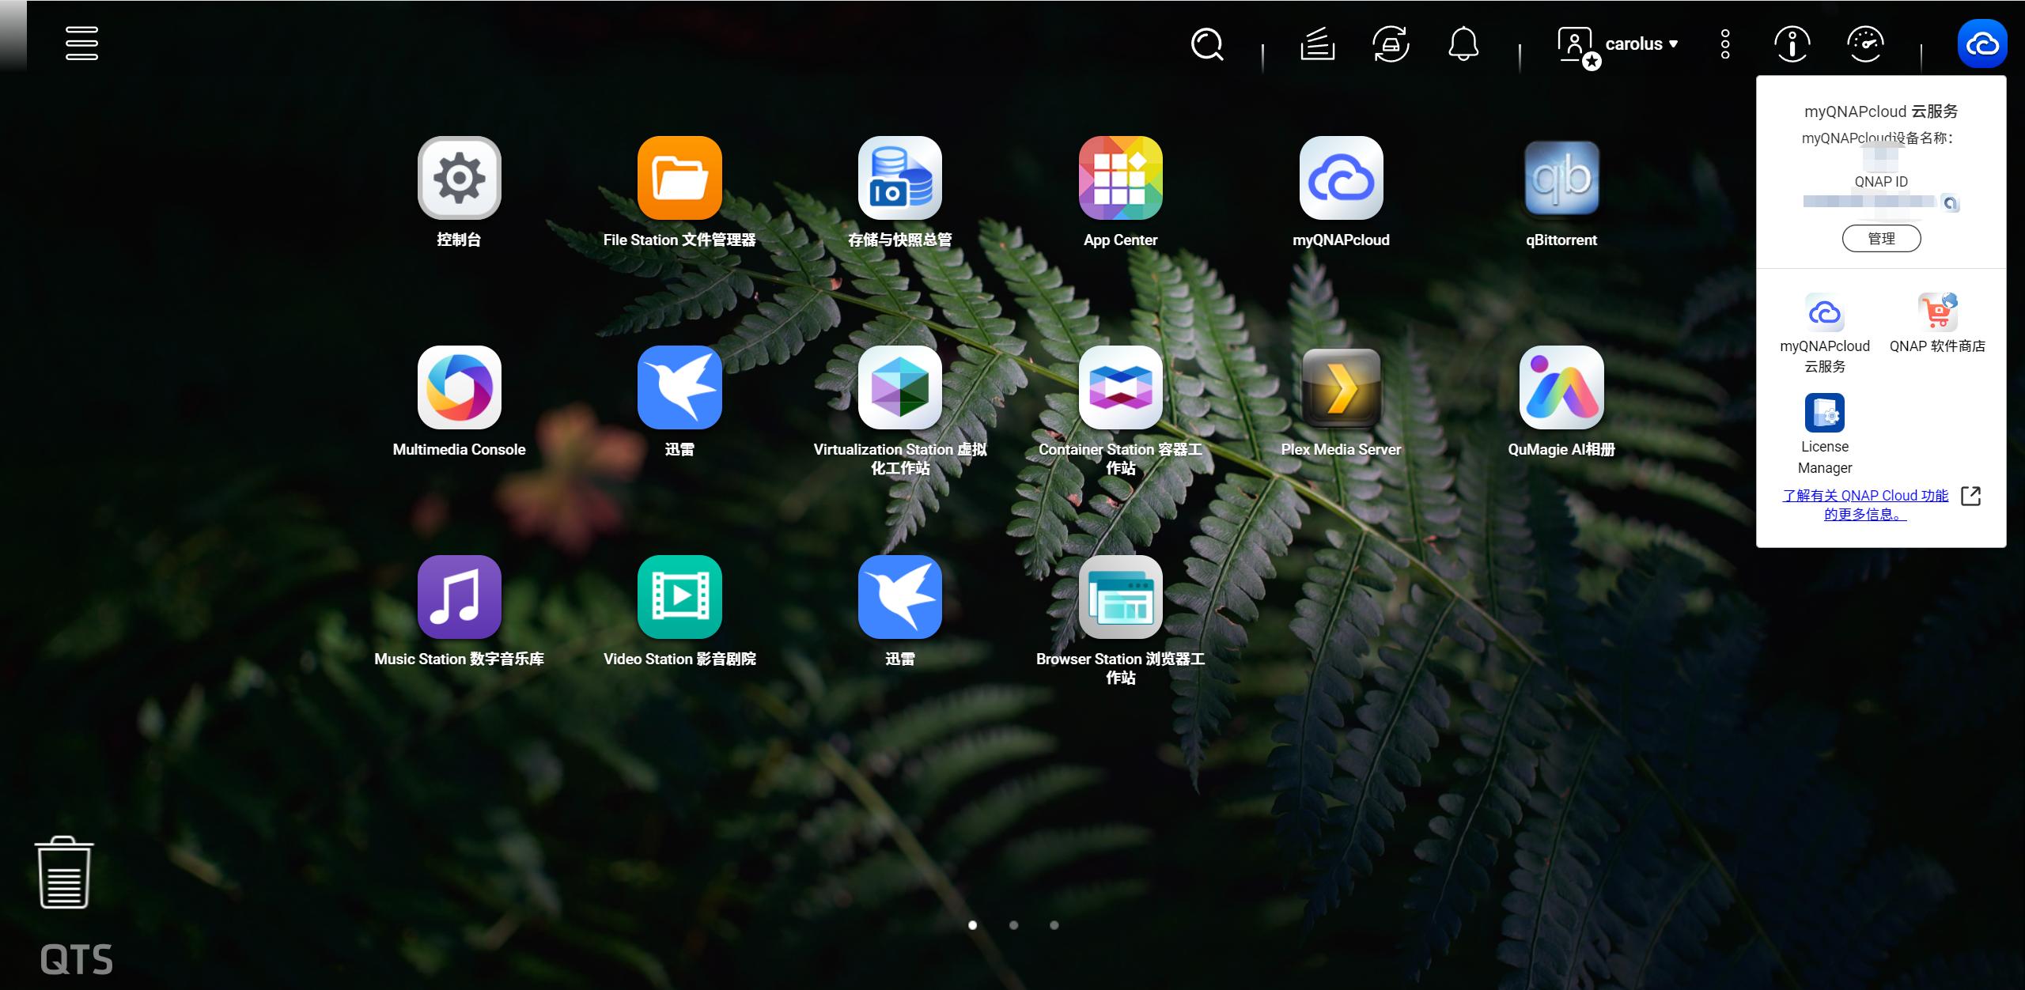Launch qBittorrent app

1561,179
